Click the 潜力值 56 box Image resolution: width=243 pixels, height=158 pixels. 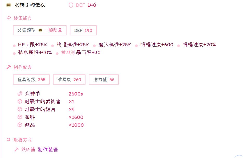point(104,80)
